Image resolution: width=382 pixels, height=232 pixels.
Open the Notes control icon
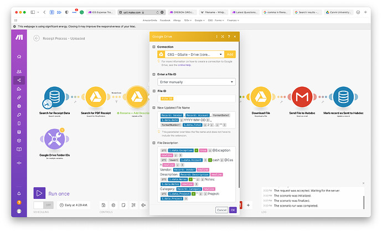[123, 205]
